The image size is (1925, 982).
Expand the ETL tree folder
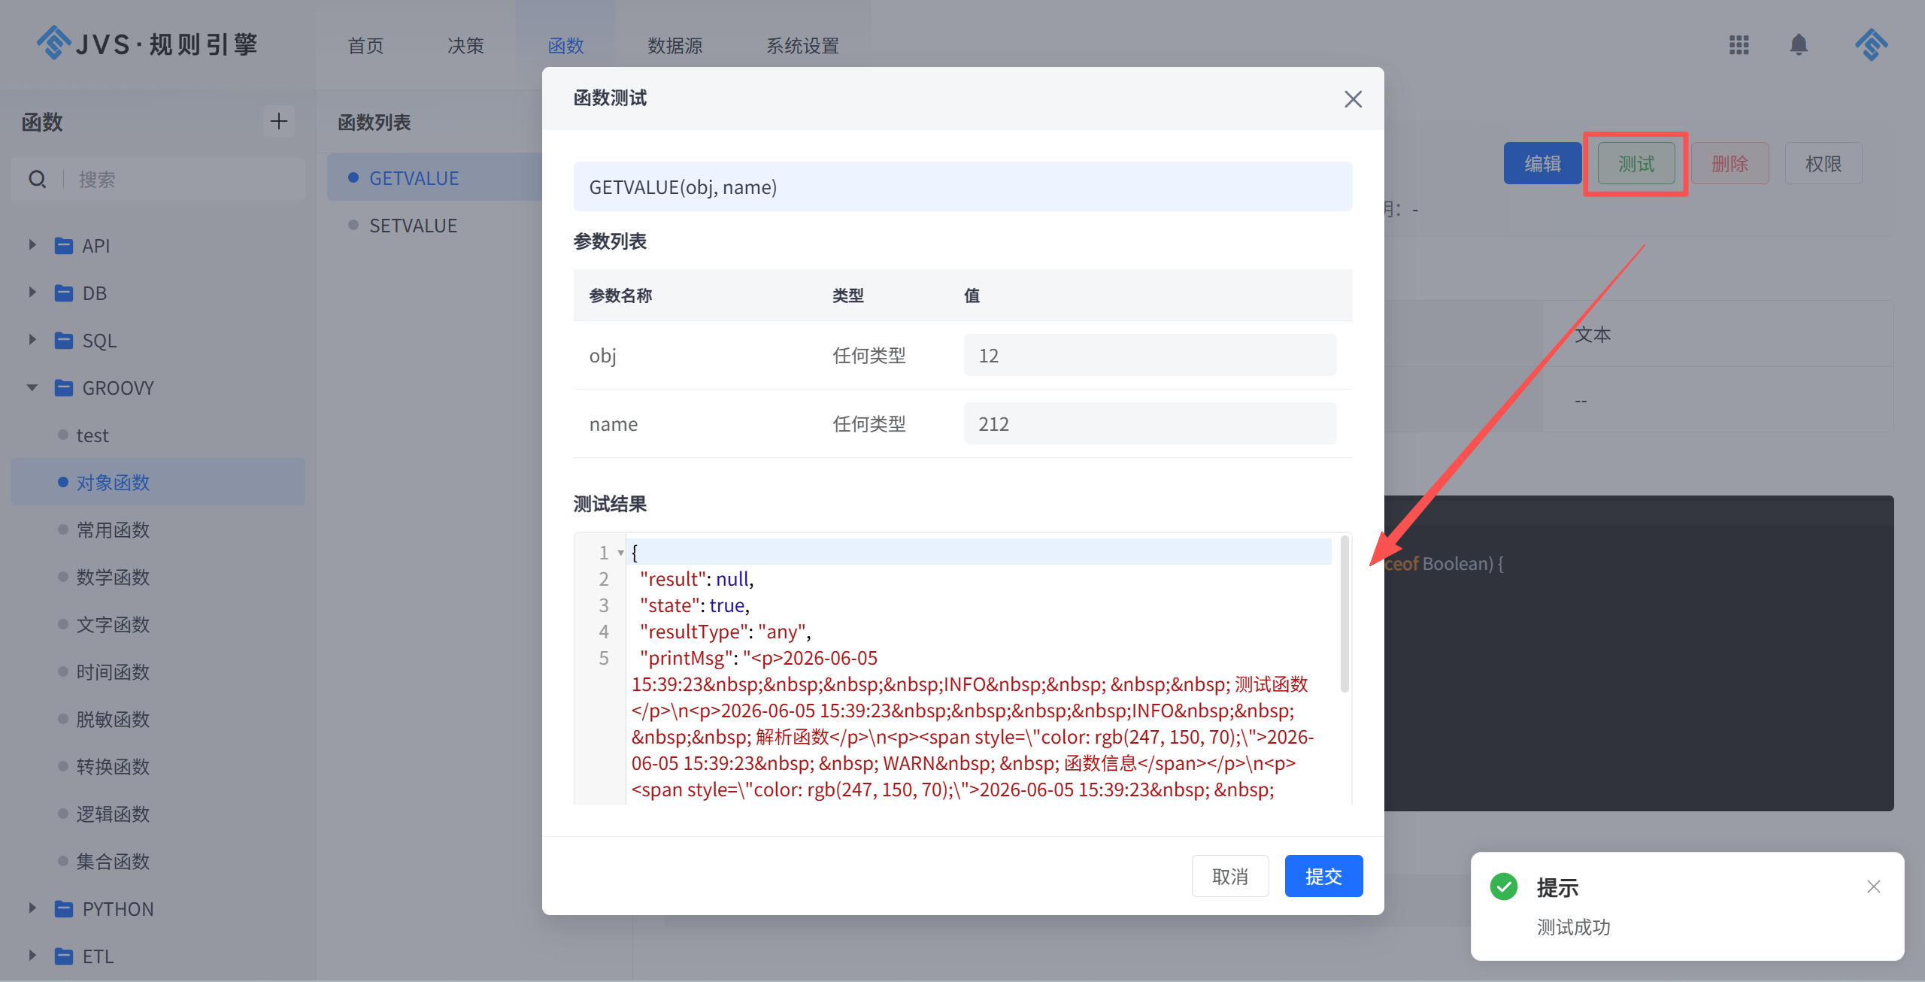32,956
